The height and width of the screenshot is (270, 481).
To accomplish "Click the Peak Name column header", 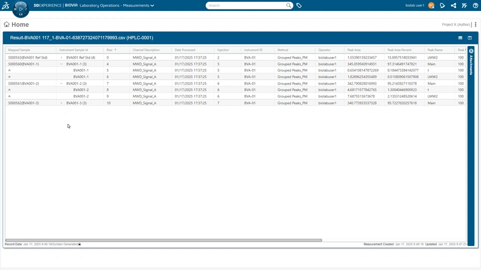I will click(x=435, y=50).
